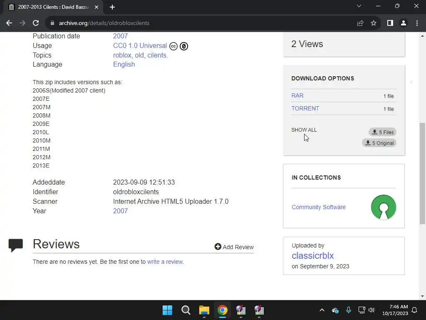
Task: Open the Chrome profile menu
Action: pyautogui.click(x=404, y=23)
